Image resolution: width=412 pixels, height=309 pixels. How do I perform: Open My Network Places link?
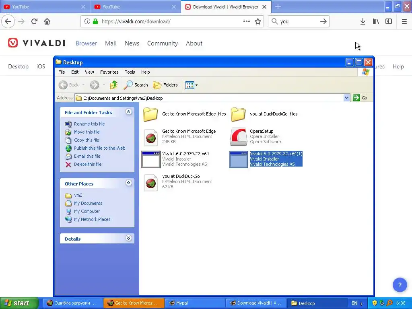pyautogui.click(x=92, y=219)
